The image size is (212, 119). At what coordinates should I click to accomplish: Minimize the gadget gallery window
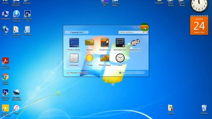pyautogui.click(x=135, y=27)
